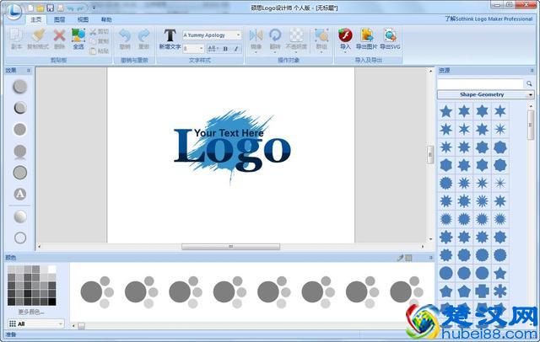Viewport: 540px width, 342px height.
Task: Click canvas vertical scrollbar down arrow
Action: point(430,239)
